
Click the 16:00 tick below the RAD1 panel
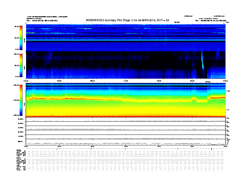(x=159, y=81)
